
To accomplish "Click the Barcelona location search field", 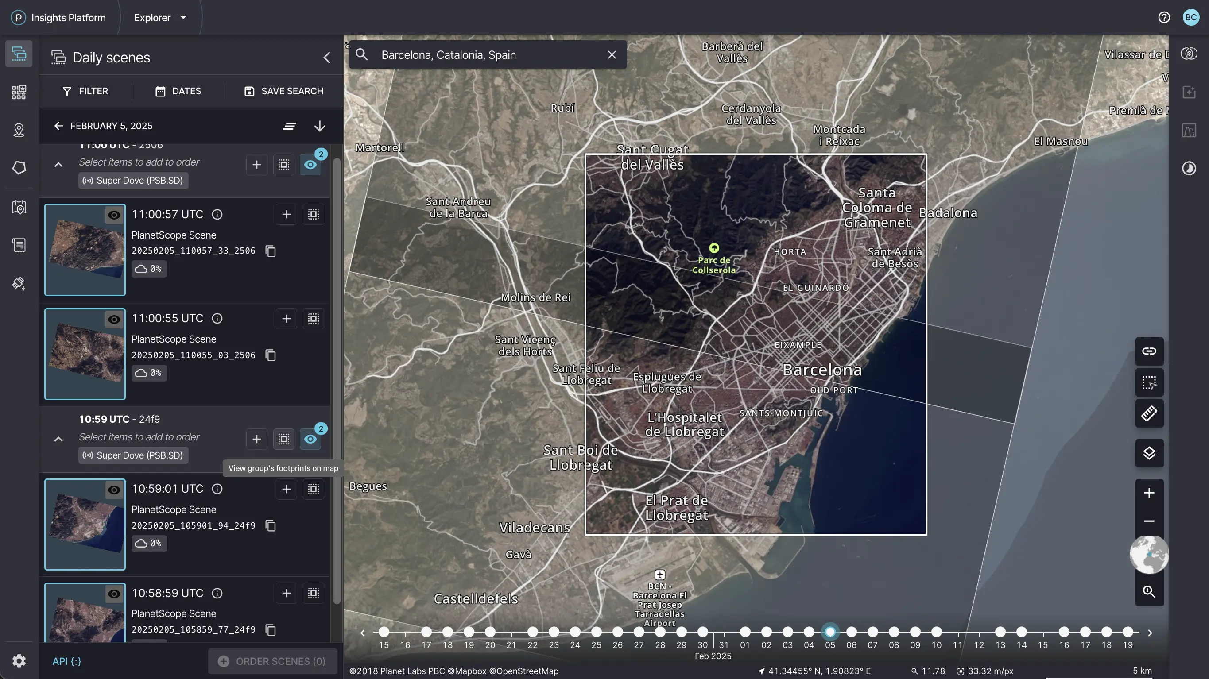I will 487,55.
